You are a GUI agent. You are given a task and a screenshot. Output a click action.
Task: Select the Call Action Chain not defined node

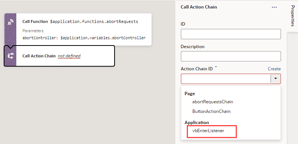[59, 56]
